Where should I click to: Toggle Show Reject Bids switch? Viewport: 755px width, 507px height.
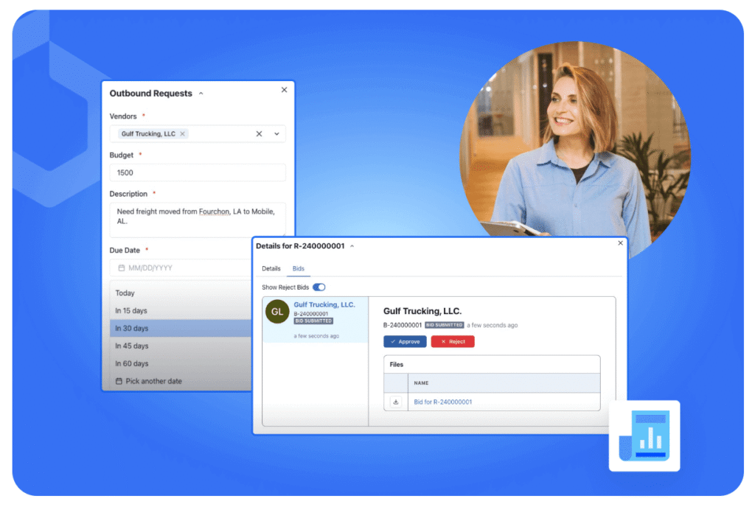(x=319, y=287)
